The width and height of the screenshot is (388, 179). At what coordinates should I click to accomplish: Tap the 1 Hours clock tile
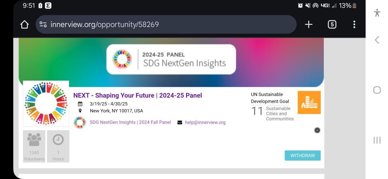tap(58, 146)
